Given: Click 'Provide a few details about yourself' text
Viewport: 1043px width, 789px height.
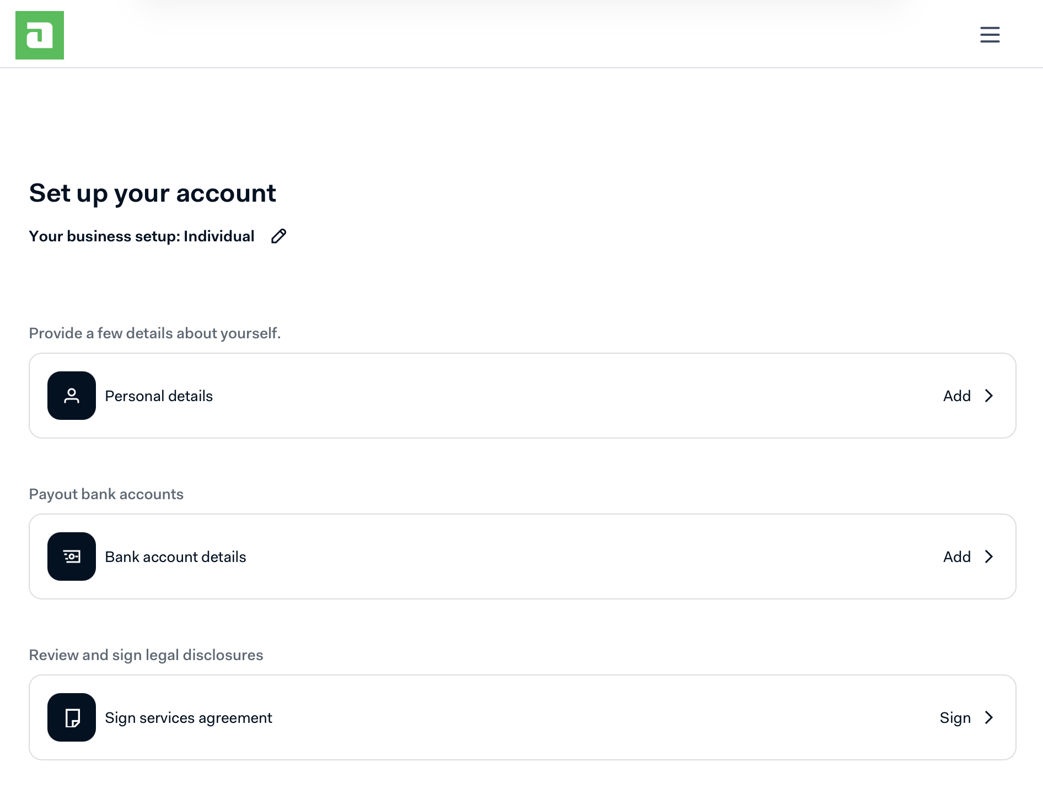Looking at the screenshot, I should point(155,333).
